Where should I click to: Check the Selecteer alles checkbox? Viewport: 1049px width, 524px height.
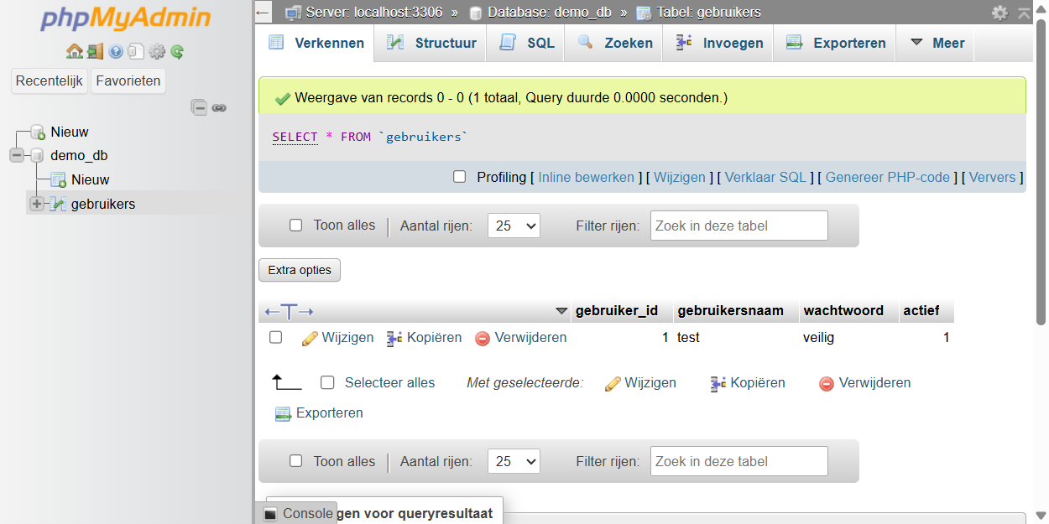coord(327,382)
